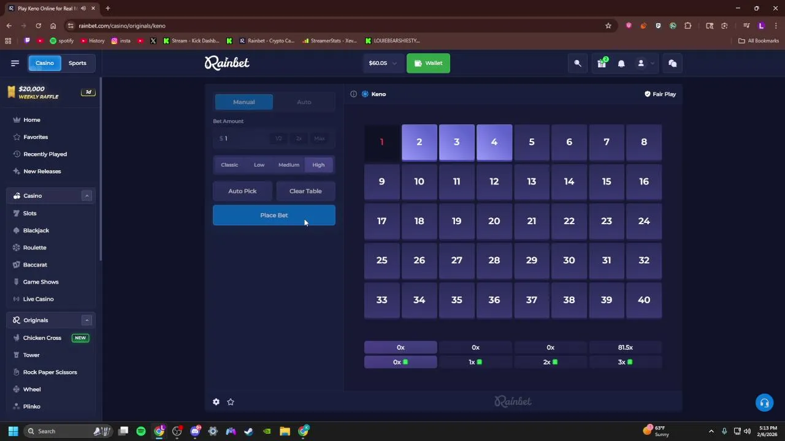
Task: Open the $20,000 Weekly Raffle banner
Action: click(50, 92)
